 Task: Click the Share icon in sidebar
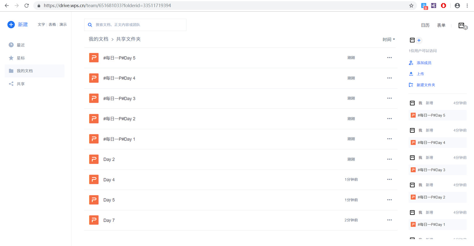[11, 84]
